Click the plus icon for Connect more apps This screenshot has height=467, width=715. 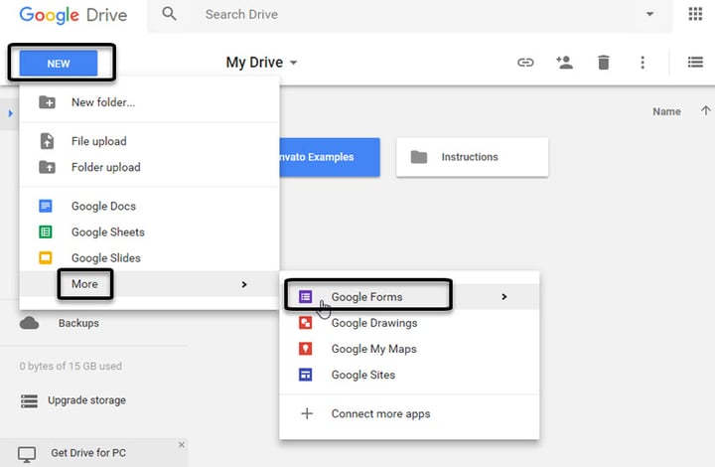(x=307, y=413)
